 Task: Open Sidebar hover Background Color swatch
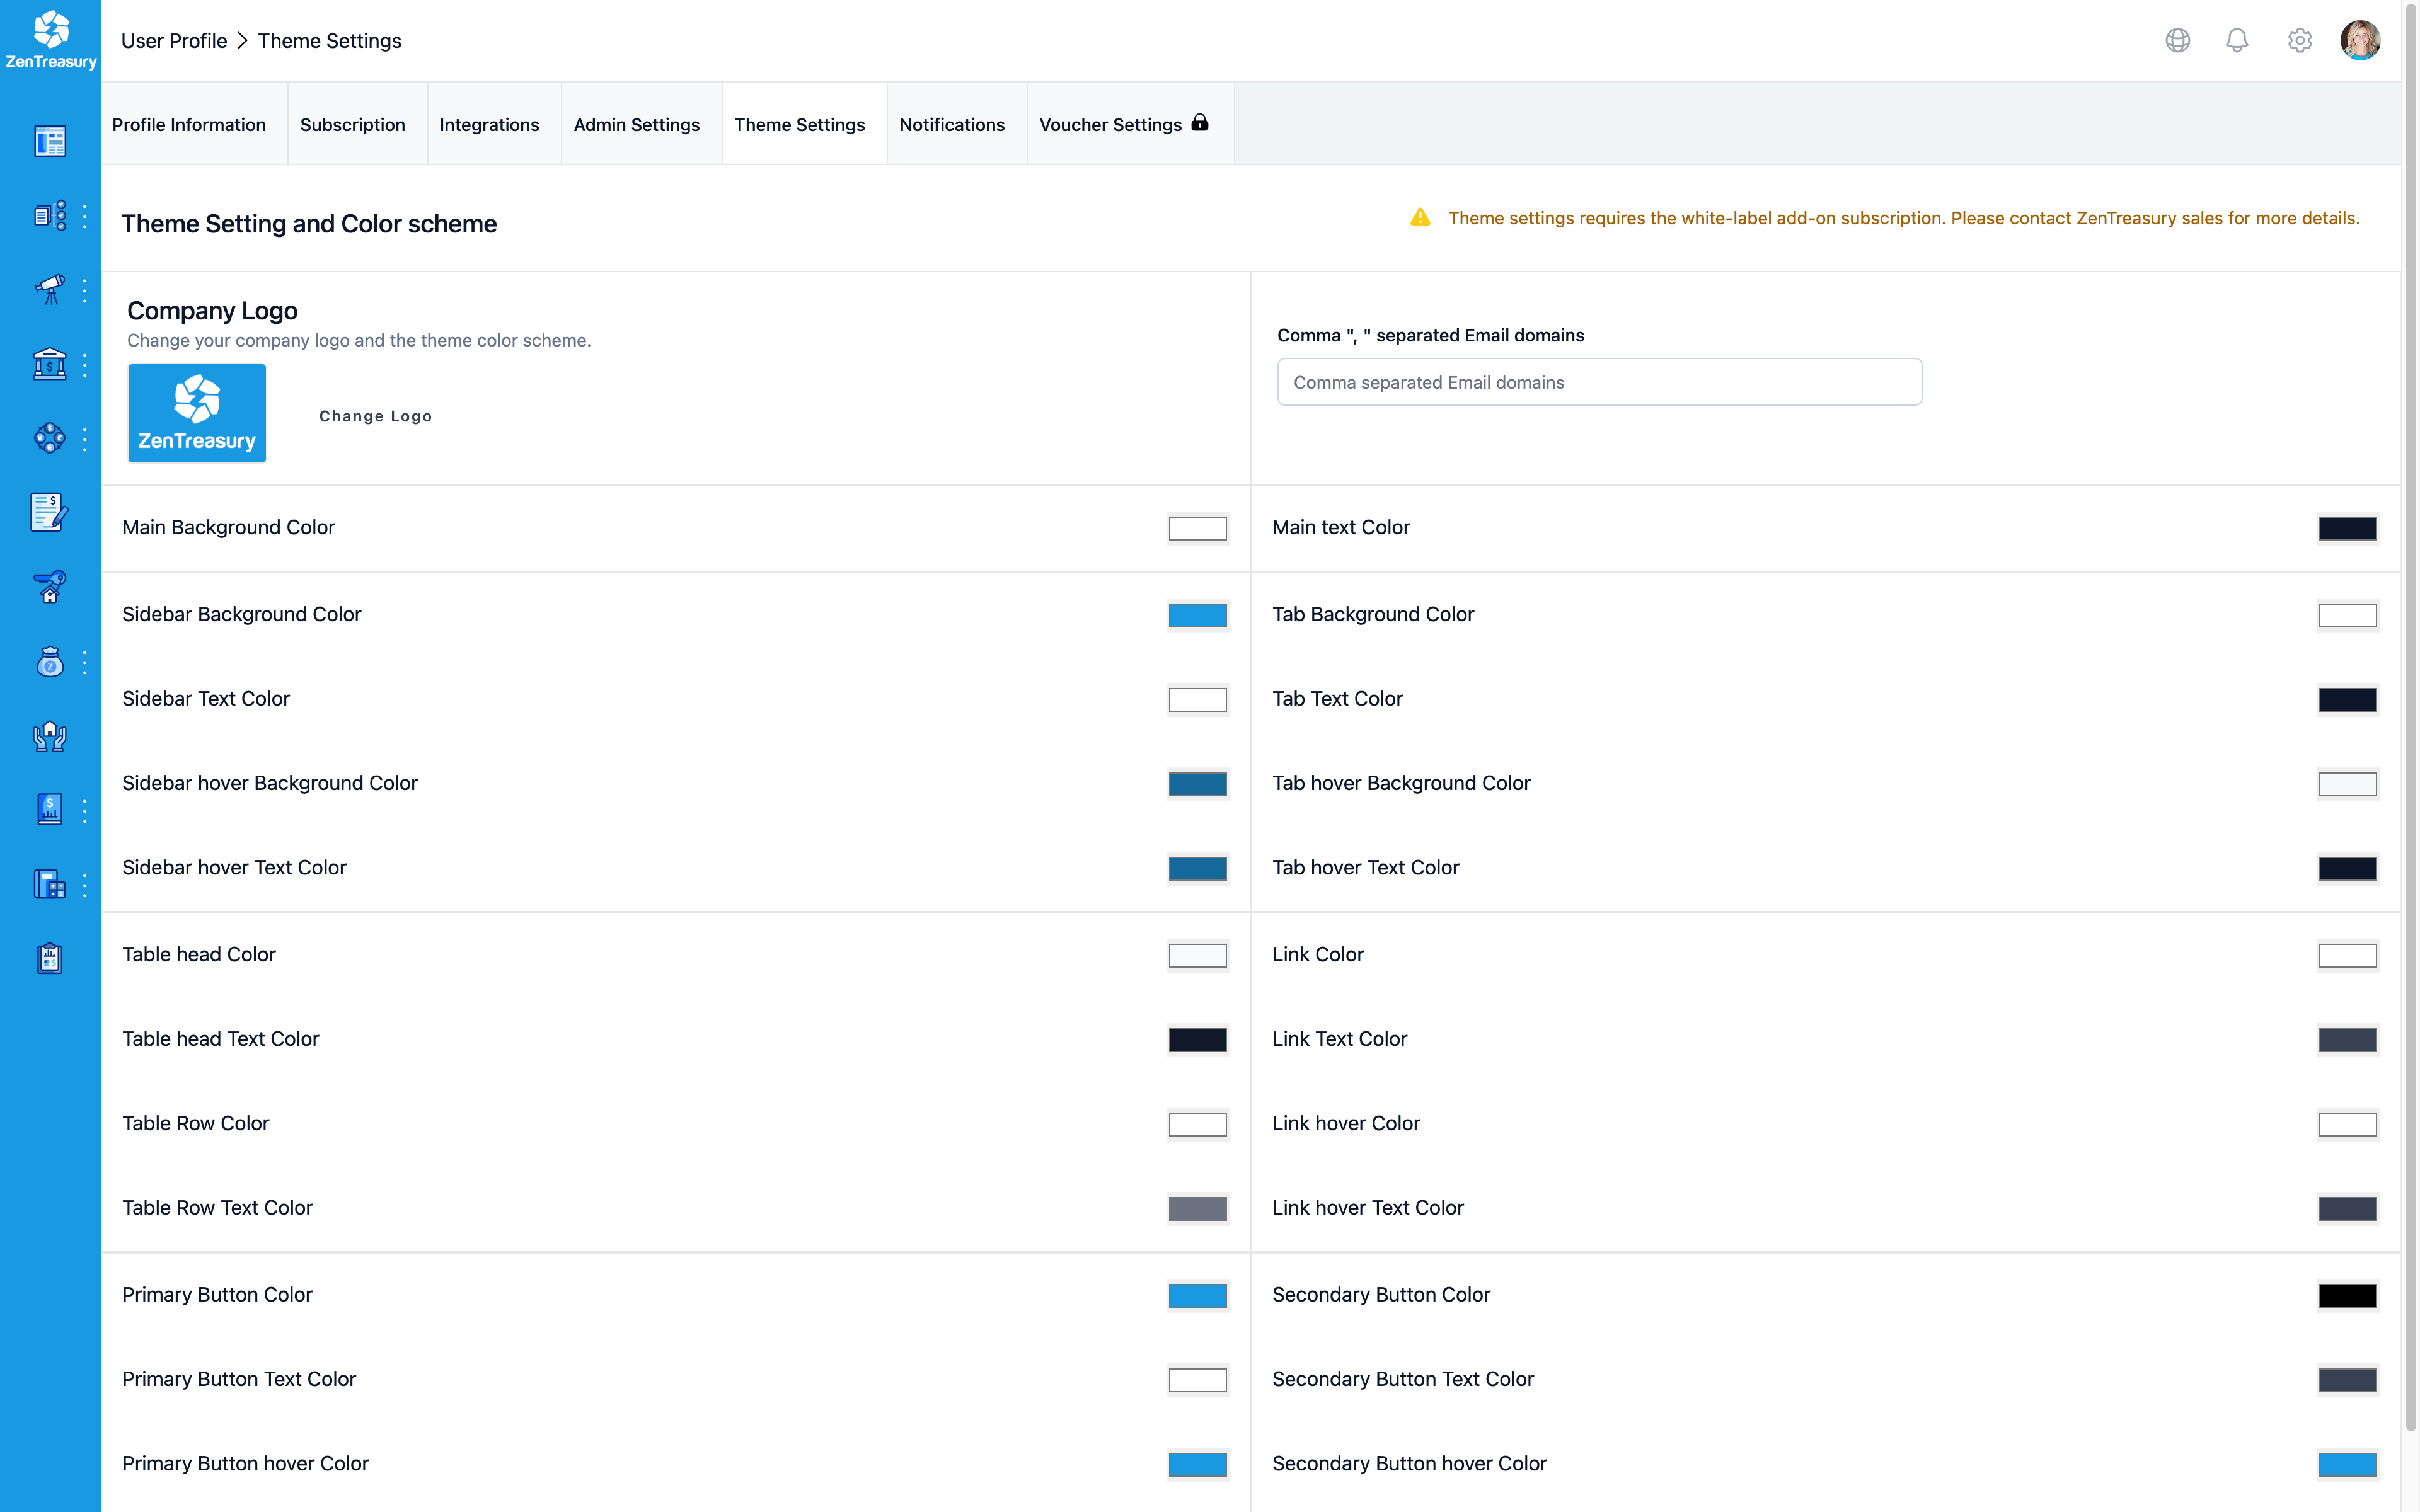click(1197, 784)
